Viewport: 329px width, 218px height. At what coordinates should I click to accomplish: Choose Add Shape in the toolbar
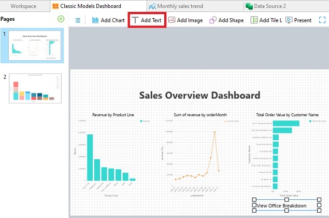point(226,20)
